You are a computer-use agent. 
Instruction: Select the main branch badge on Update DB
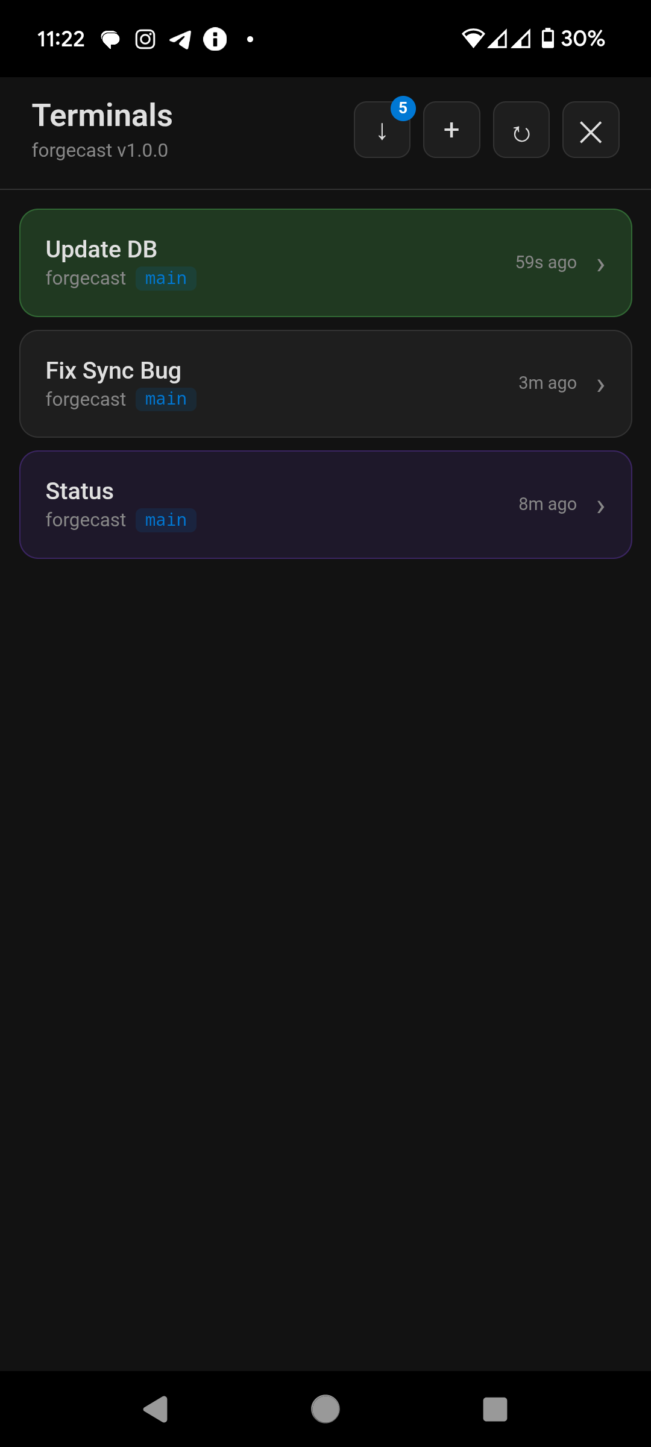pos(166,278)
